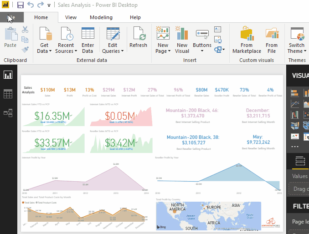This screenshot has height=234, width=309.
Task: Select the Scatter chart visualization
Action: pyautogui.click(x=306, y=115)
